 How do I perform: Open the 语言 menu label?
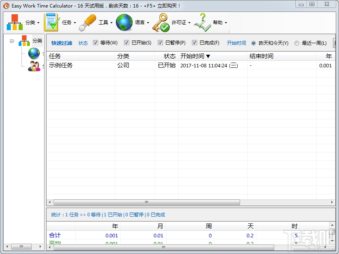click(x=139, y=23)
